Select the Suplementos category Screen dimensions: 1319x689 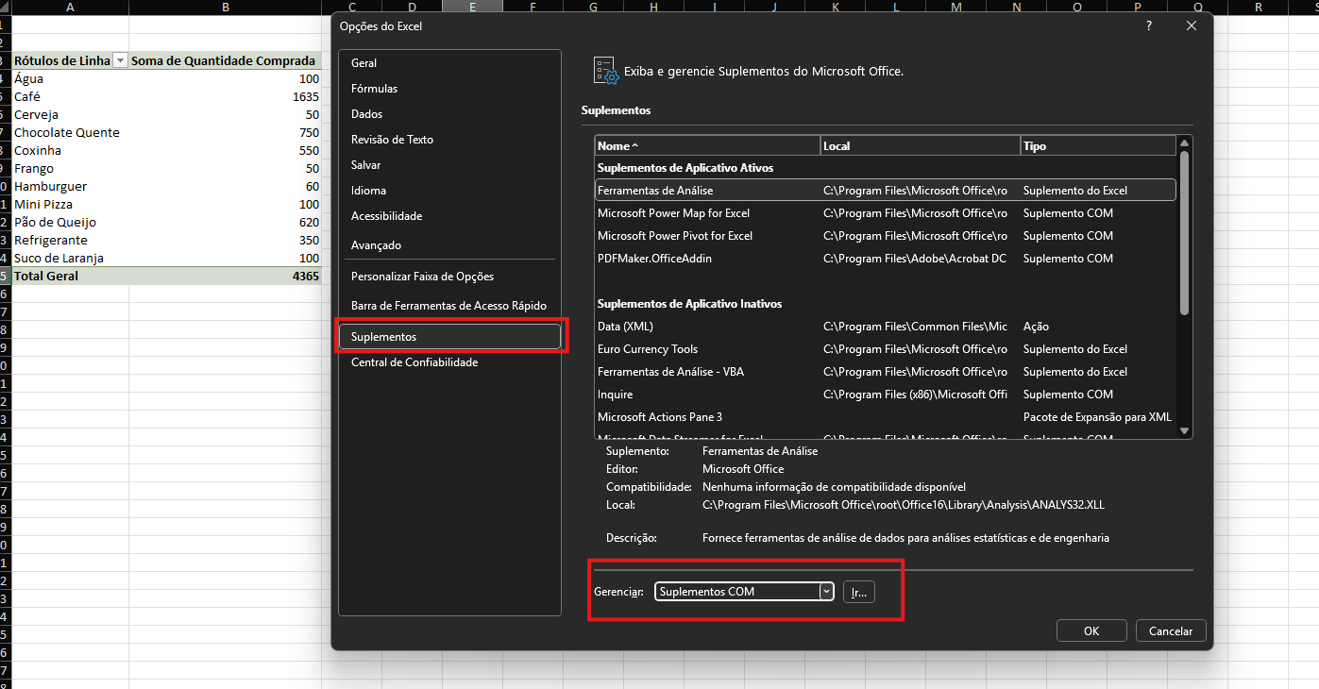[449, 337]
